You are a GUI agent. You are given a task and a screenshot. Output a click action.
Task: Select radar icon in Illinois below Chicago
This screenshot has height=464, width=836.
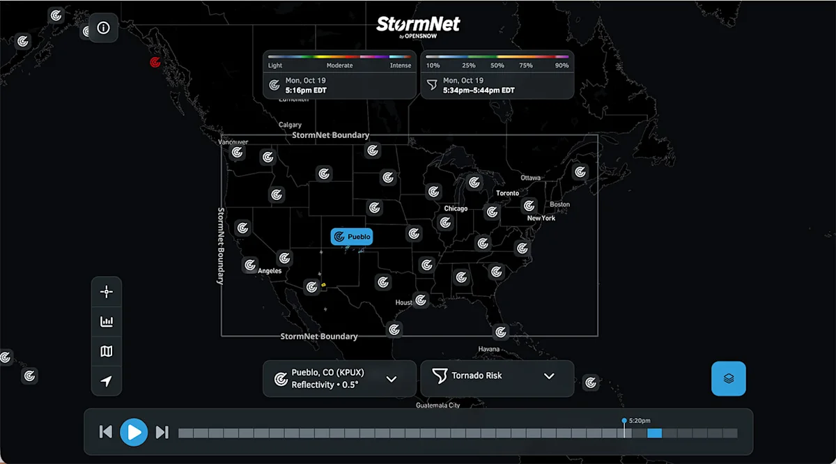[x=445, y=222]
